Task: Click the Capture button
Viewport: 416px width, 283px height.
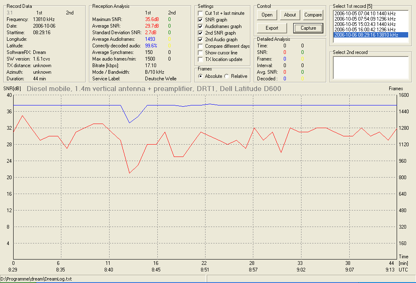Action: 308,28
